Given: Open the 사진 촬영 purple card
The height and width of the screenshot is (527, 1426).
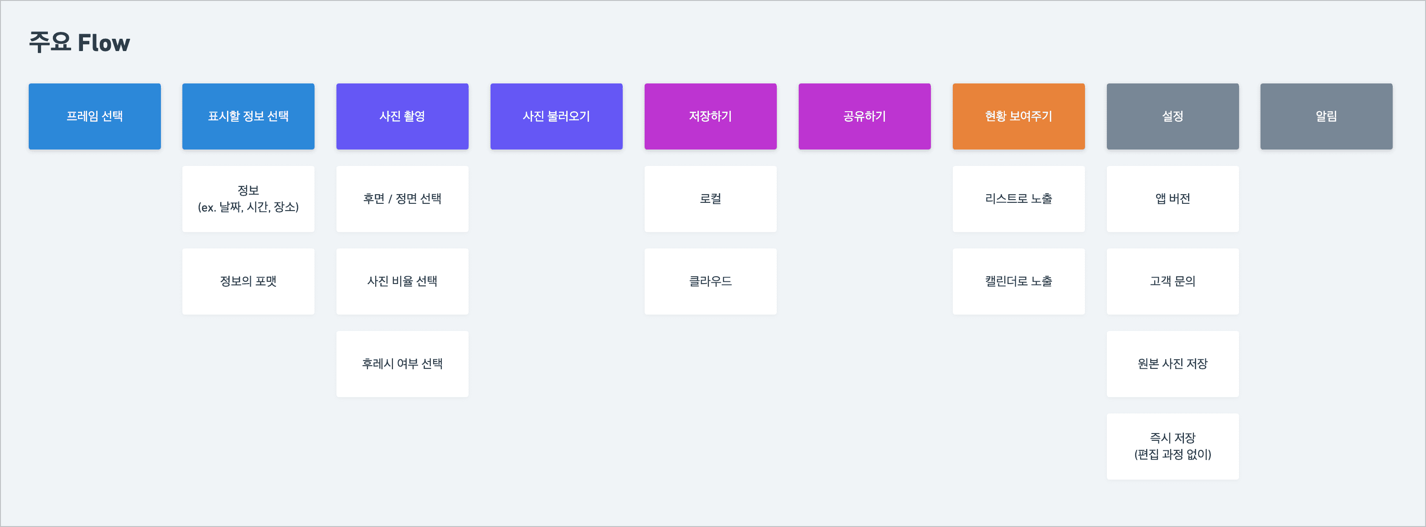Looking at the screenshot, I should tap(403, 116).
